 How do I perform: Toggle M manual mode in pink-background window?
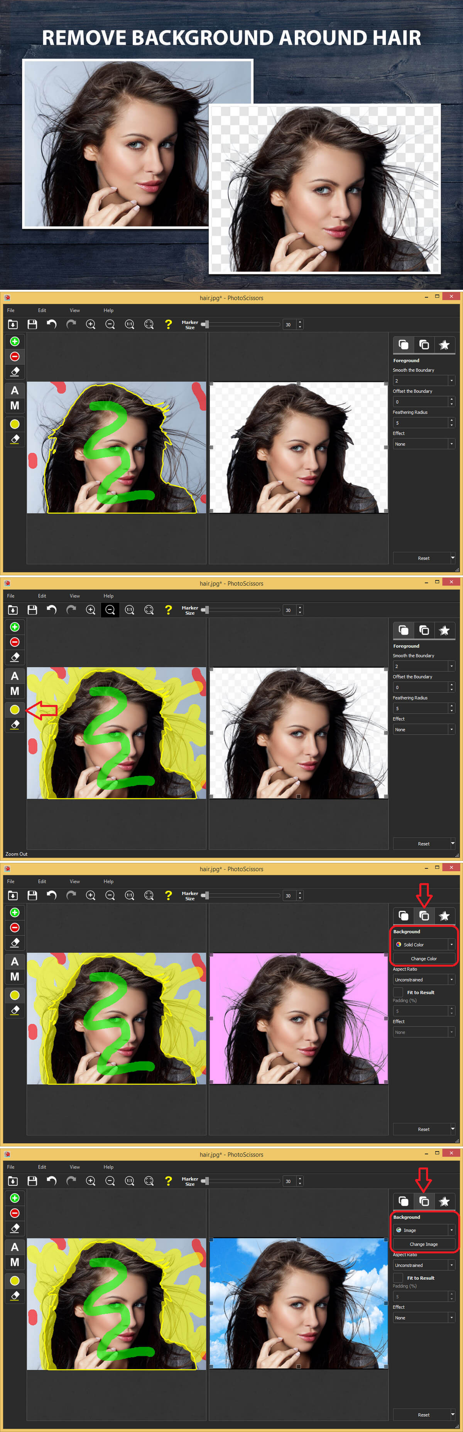tap(15, 977)
